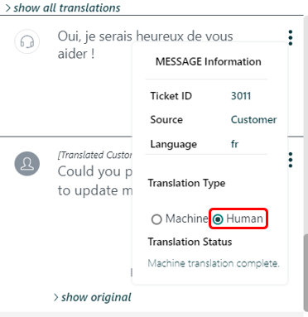Click the customer profile avatar icon
The width and height of the screenshot is (308, 317).
27,164
